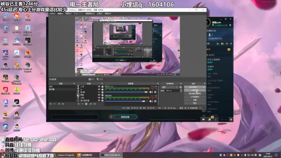Move selected scene up with arrow icon
The image size is (281, 158).
tap(59, 104)
